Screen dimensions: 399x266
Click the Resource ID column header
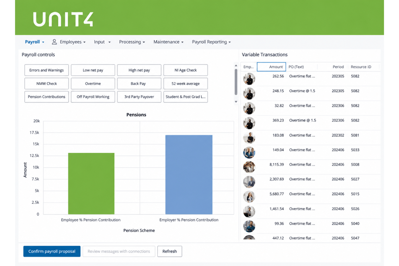361,67
